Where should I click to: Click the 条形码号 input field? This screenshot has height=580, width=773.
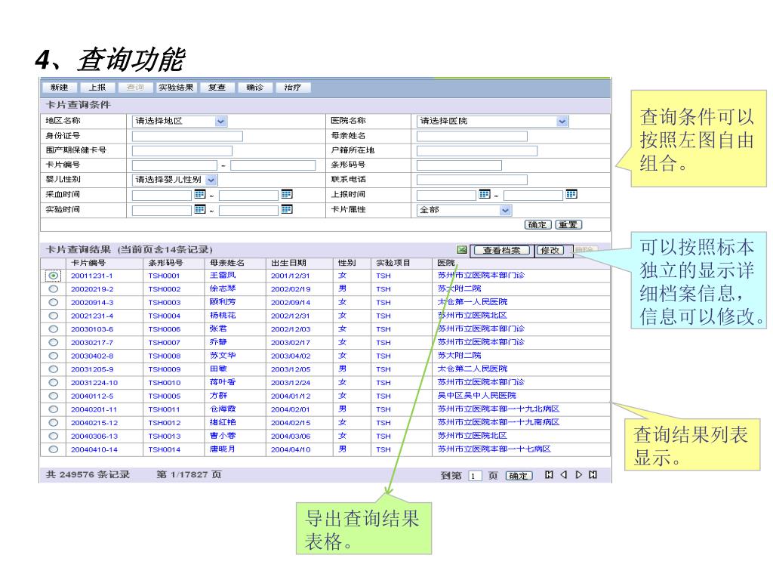[459, 165]
